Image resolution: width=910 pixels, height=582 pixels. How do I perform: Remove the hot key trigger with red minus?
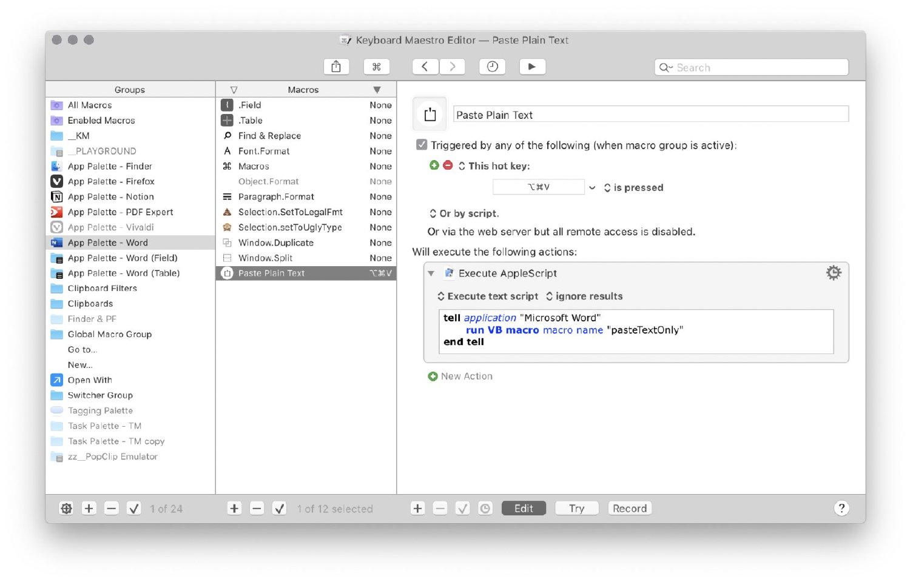[x=448, y=166]
